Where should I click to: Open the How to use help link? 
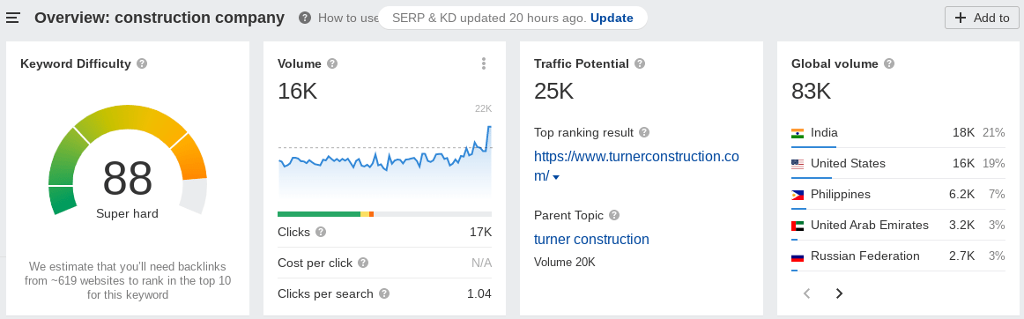(348, 18)
